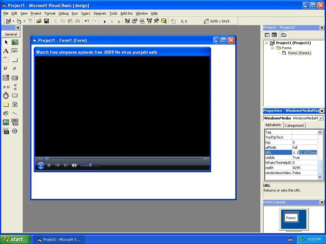Screen dimensions: 326x244
Task: Click the URL property value field
Action: coord(305,152)
